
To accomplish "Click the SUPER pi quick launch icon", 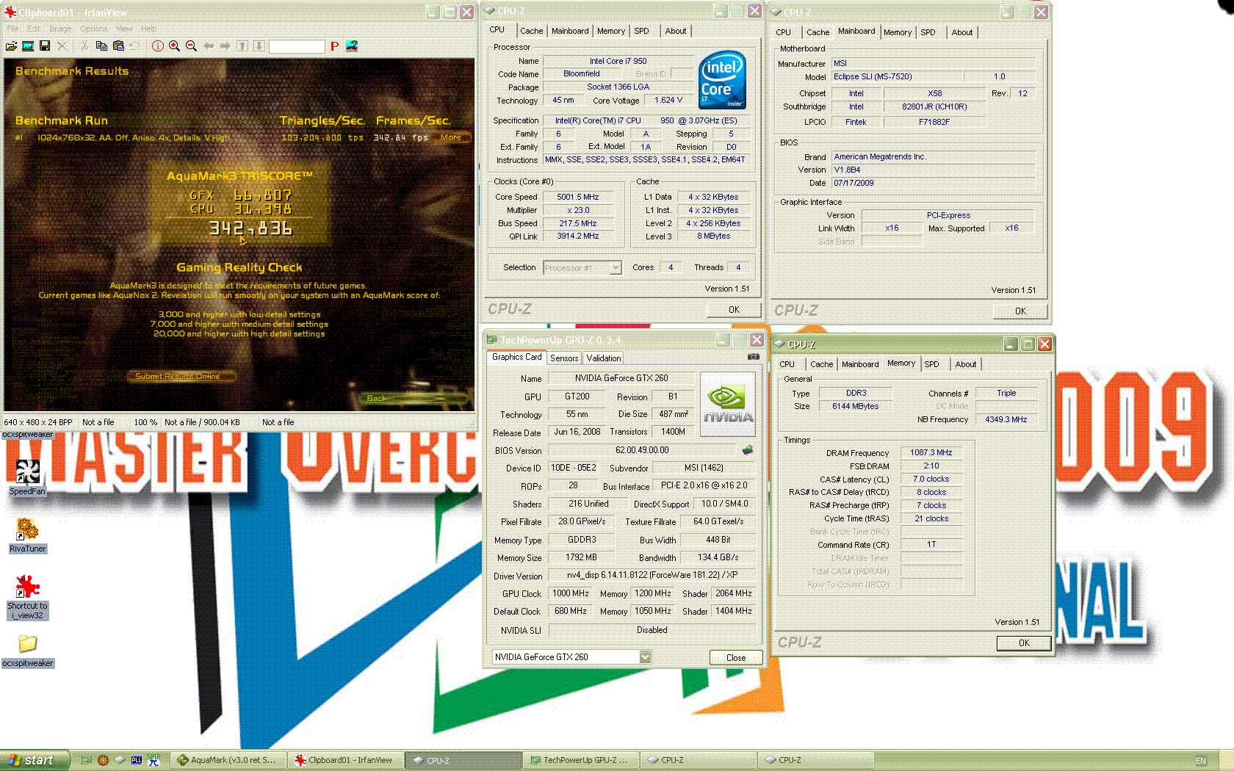I will [x=153, y=760].
